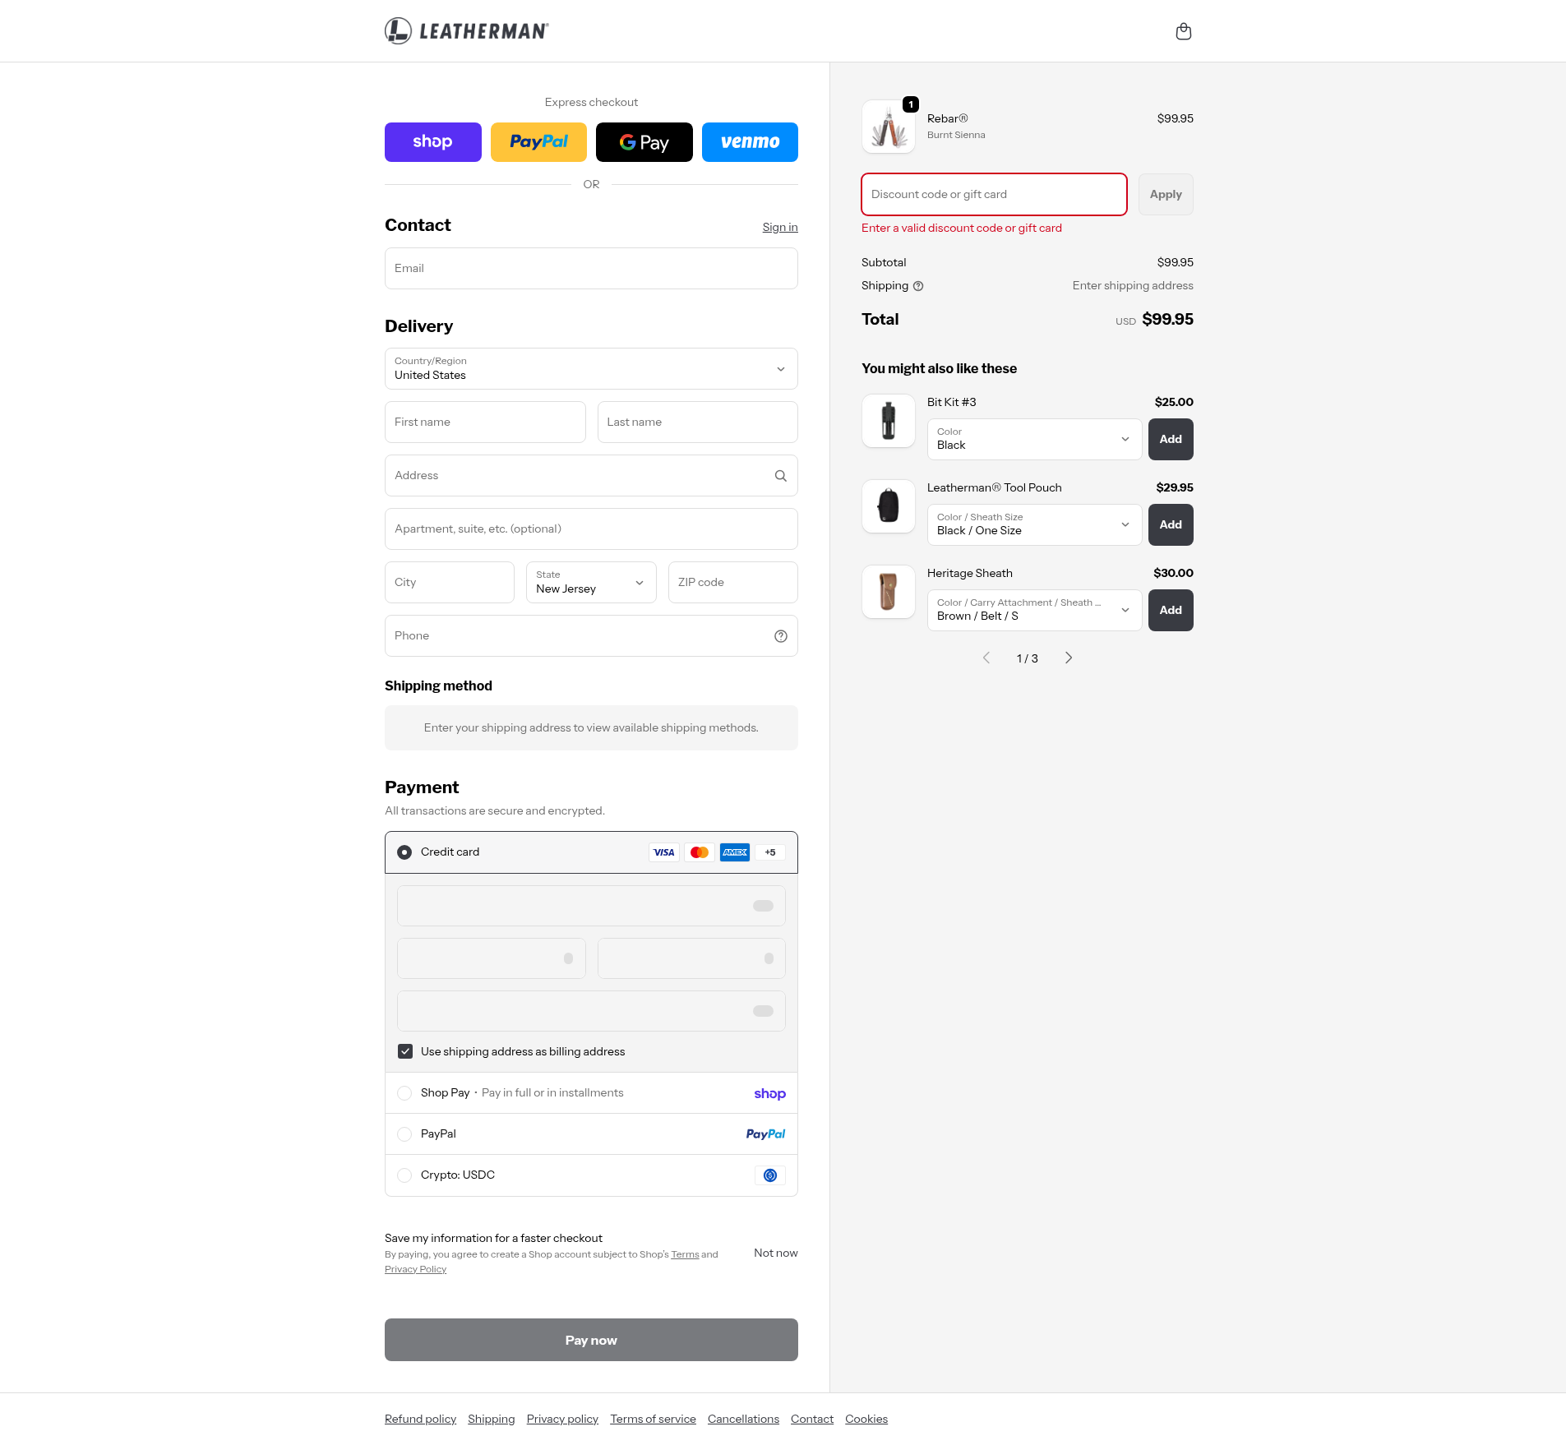Image resolution: width=1566 pixels, height=1445 pixels.
Task: Open Bit Kit #3 Color dropdown
Action: (x=1034, y=440)
